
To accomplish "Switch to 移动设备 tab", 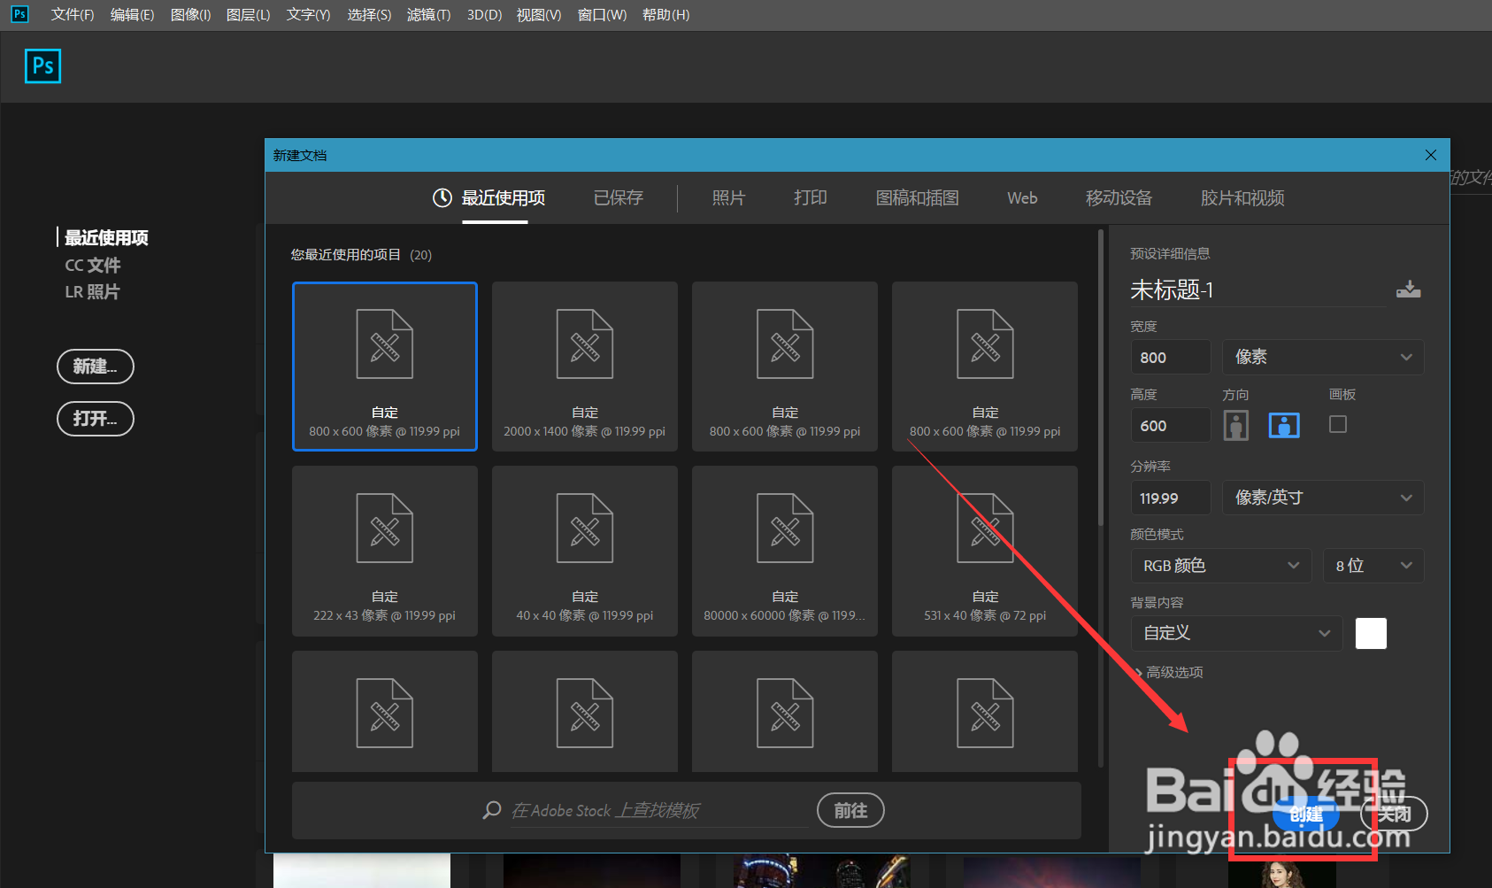I will [x=1119, y=197].
